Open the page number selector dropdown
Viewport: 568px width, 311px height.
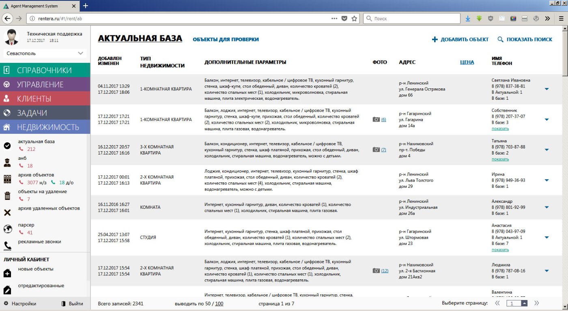pos(524,303)
